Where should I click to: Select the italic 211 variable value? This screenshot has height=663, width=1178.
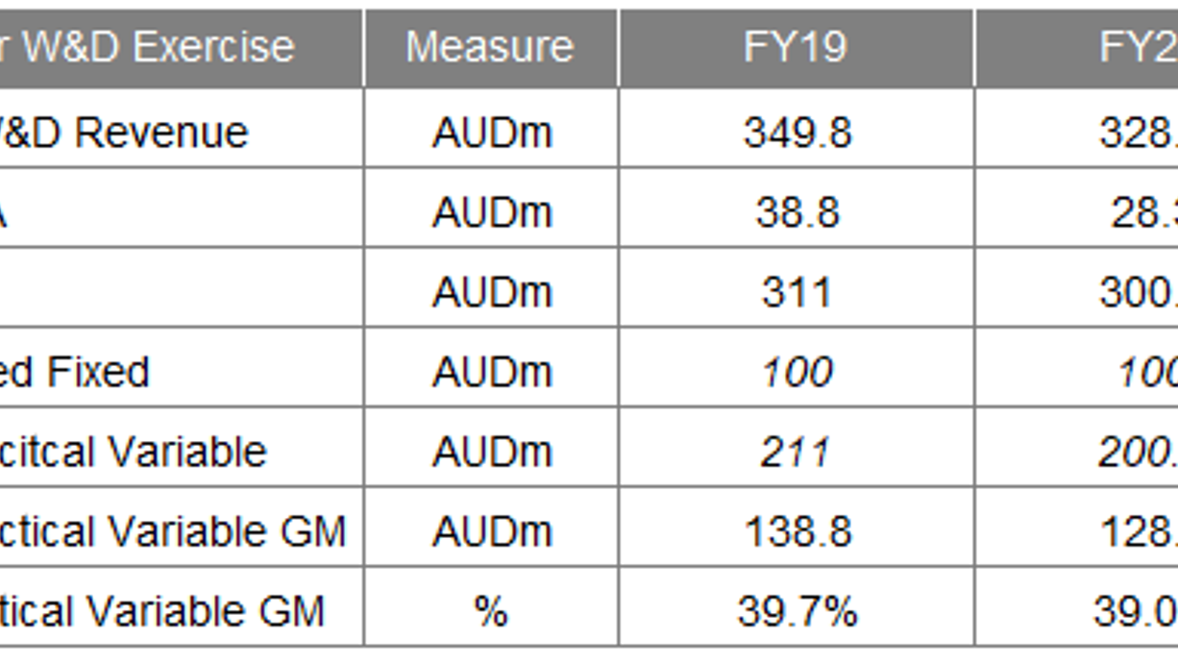coord(797,451)
